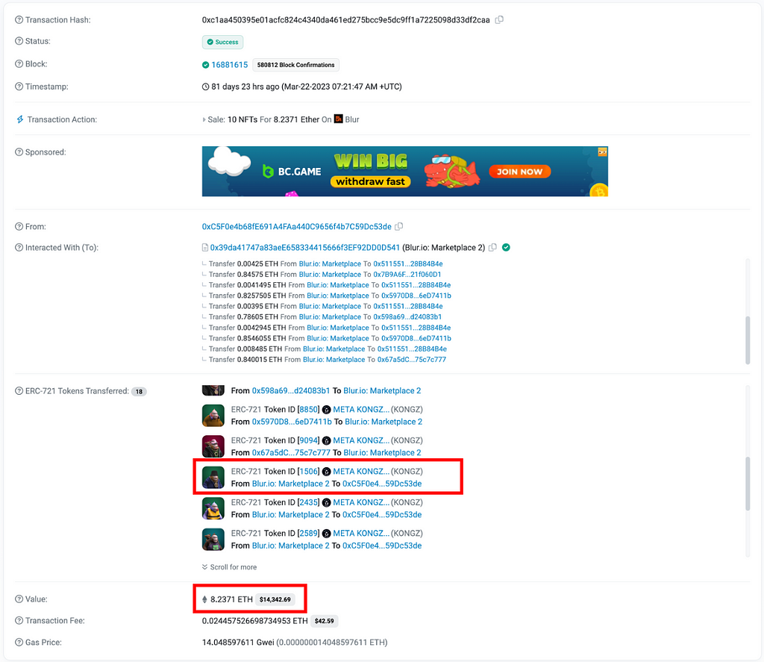Click the ERC-721 token list scrollbar
This screenshot has width=764, height=662.
[748, 484]
